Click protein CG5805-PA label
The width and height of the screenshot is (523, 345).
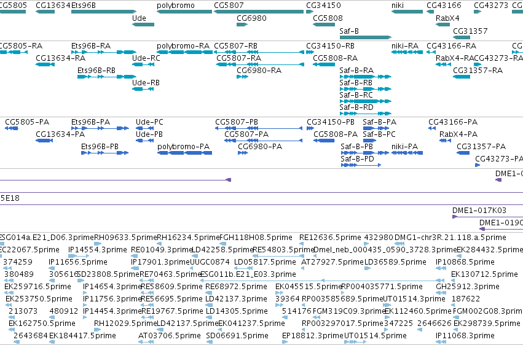click(27, 122)
